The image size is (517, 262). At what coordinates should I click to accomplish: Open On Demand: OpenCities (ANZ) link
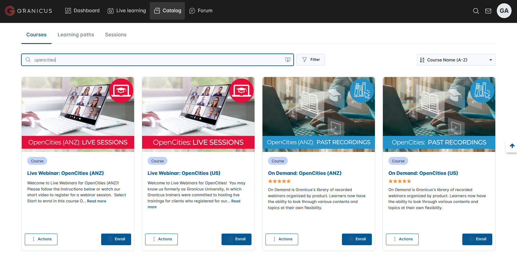click(305, 173)
